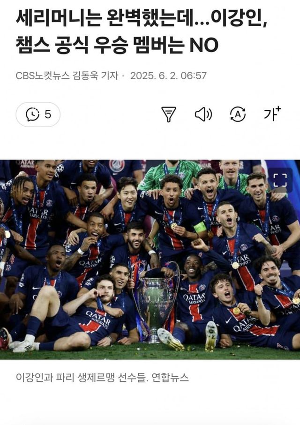
Task: Play article audio with the speaker icon
Action: (203, 114)
